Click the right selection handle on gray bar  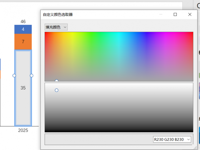point(31,76)
